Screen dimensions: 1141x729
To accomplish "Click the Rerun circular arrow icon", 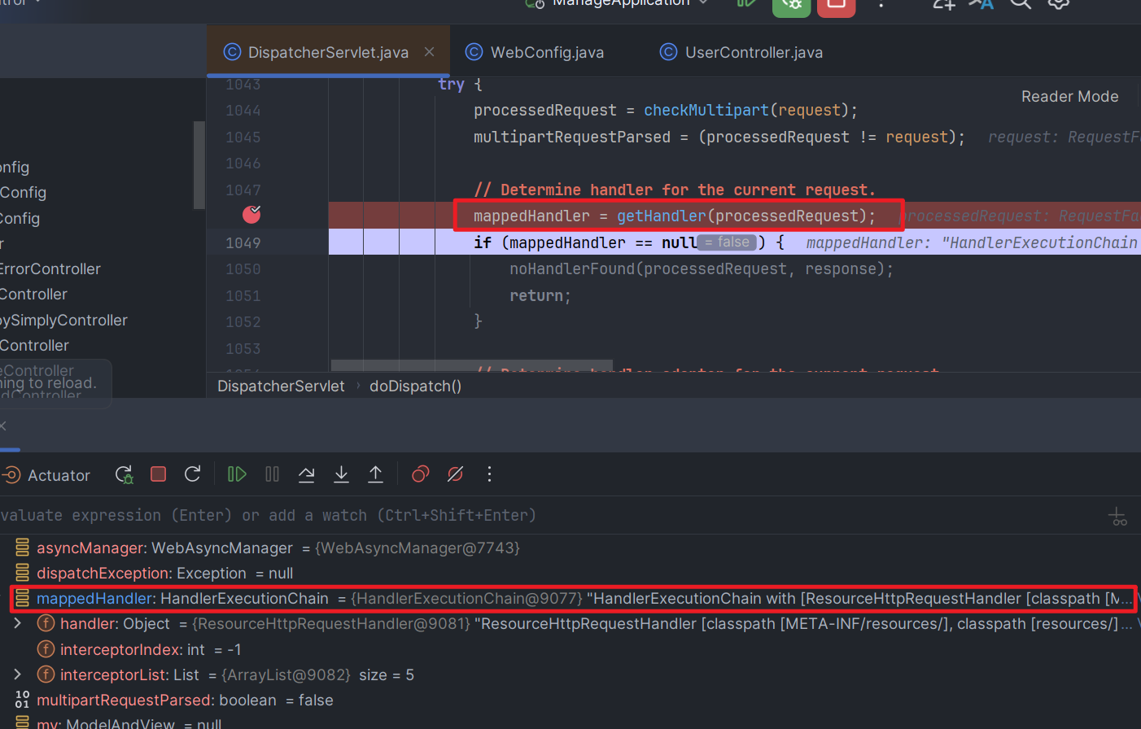I will coord(193,474).
